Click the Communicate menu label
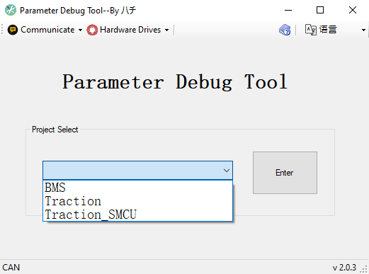The image size is (369, 274). (x=47, y=30)
